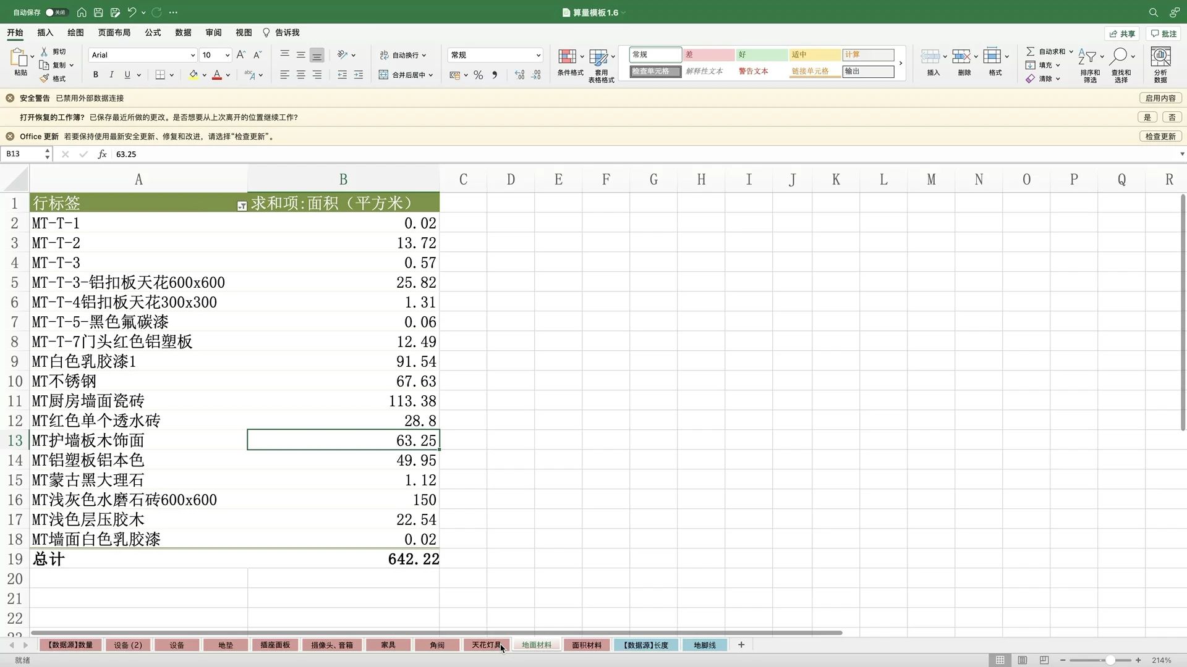Toggle the AutoSave switch
This screenshot has height=667, width=1187.
[56, 12]
